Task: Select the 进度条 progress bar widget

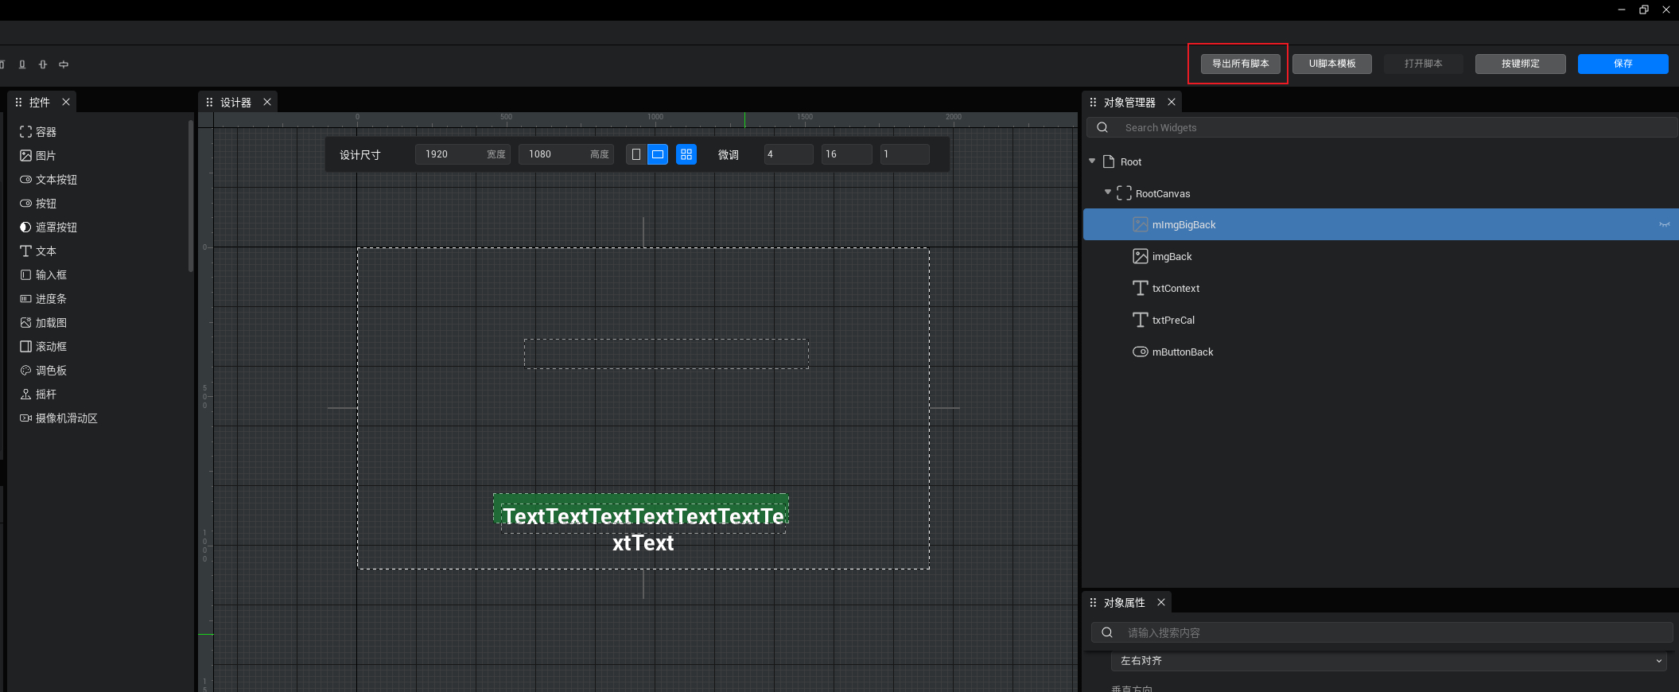Action: pos(44,299)
